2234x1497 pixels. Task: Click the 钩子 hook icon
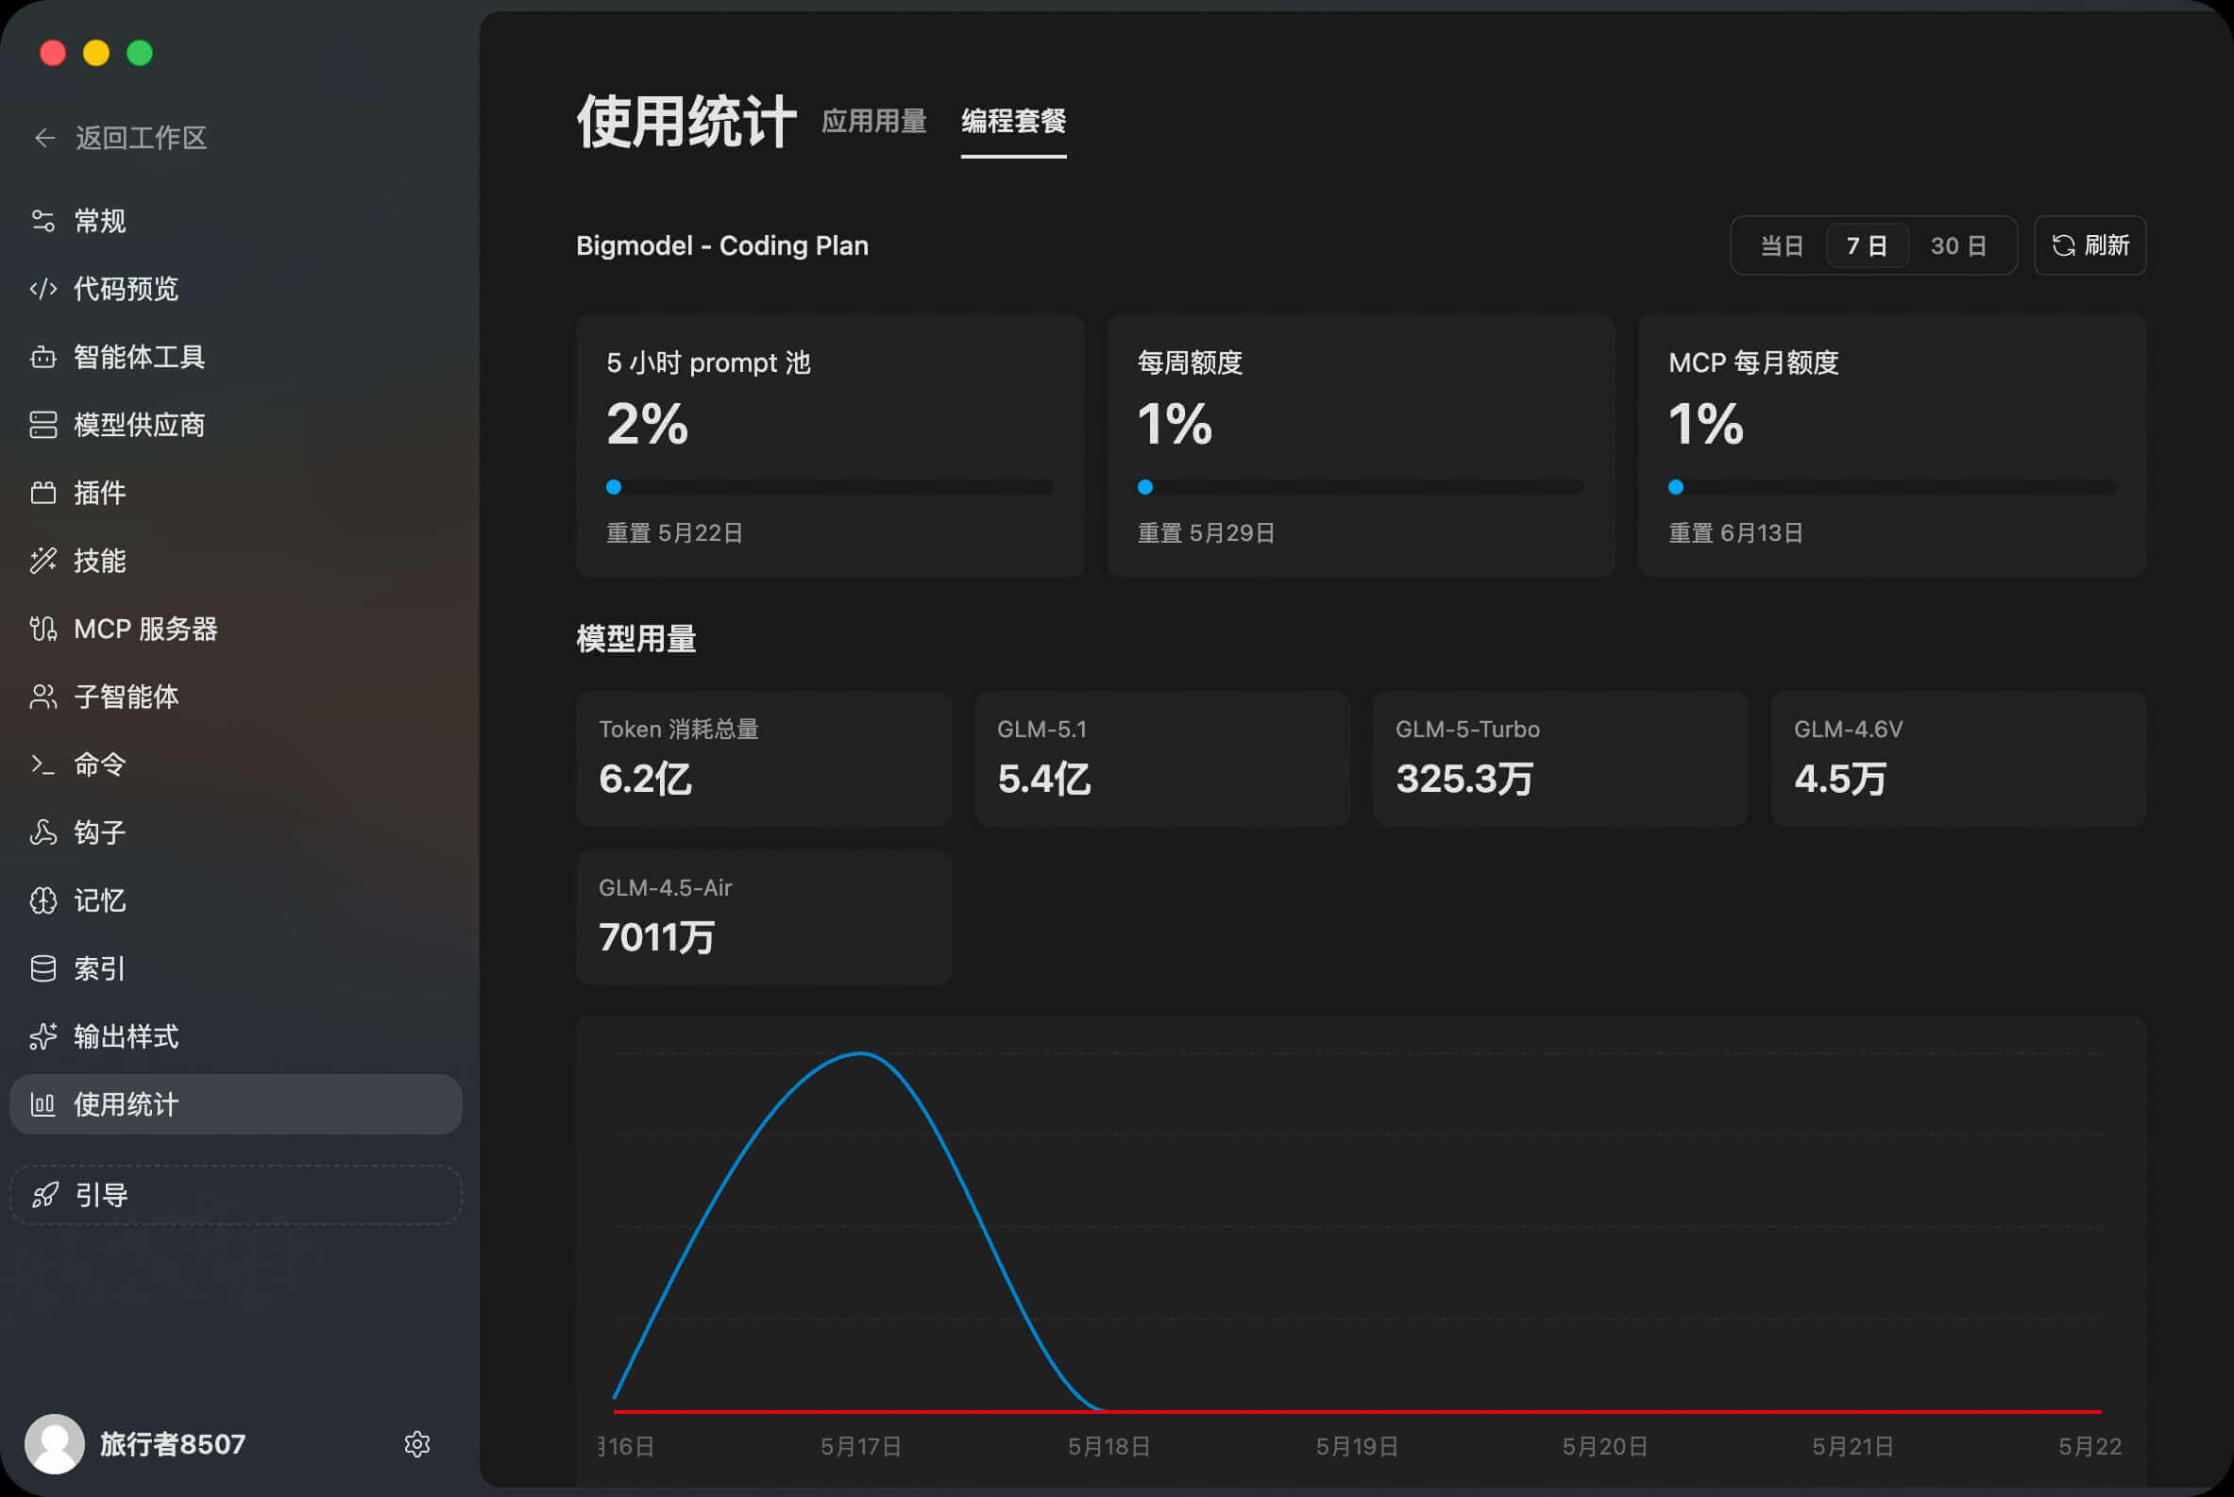point(43,833)
